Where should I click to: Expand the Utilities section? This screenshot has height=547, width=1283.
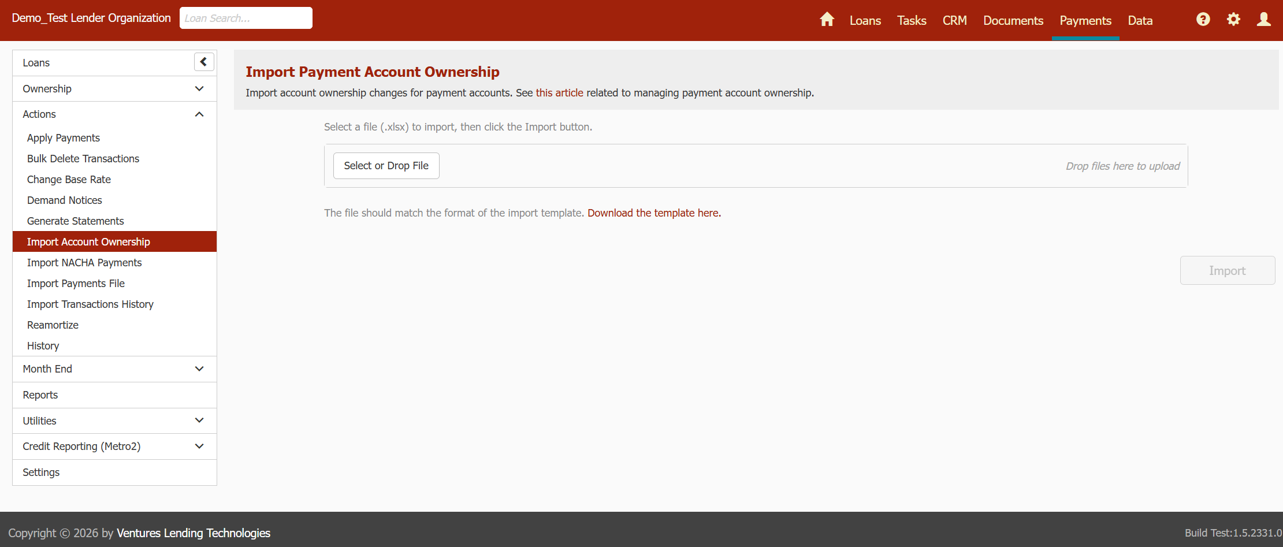[199, 421]
